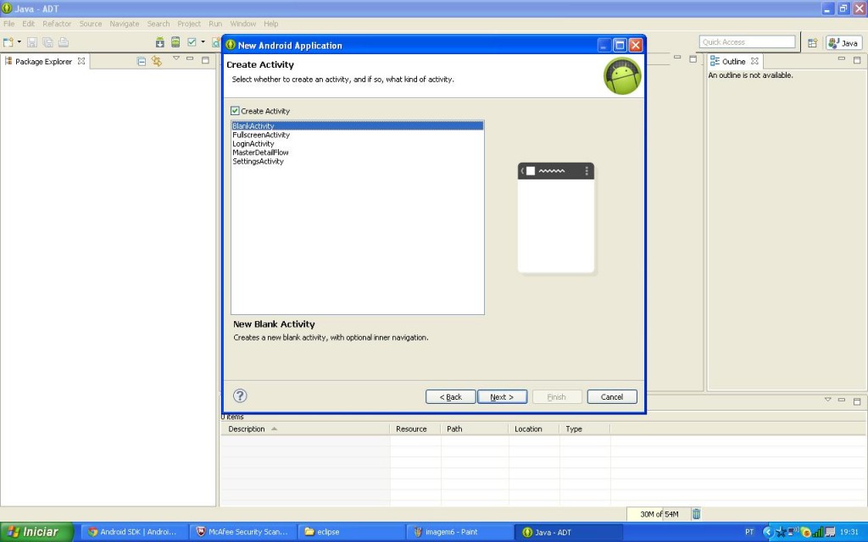Select LoginActivity in the activity list
This screenshot has width=868, height=542.
pyautogui.click(x=357, y=143)
